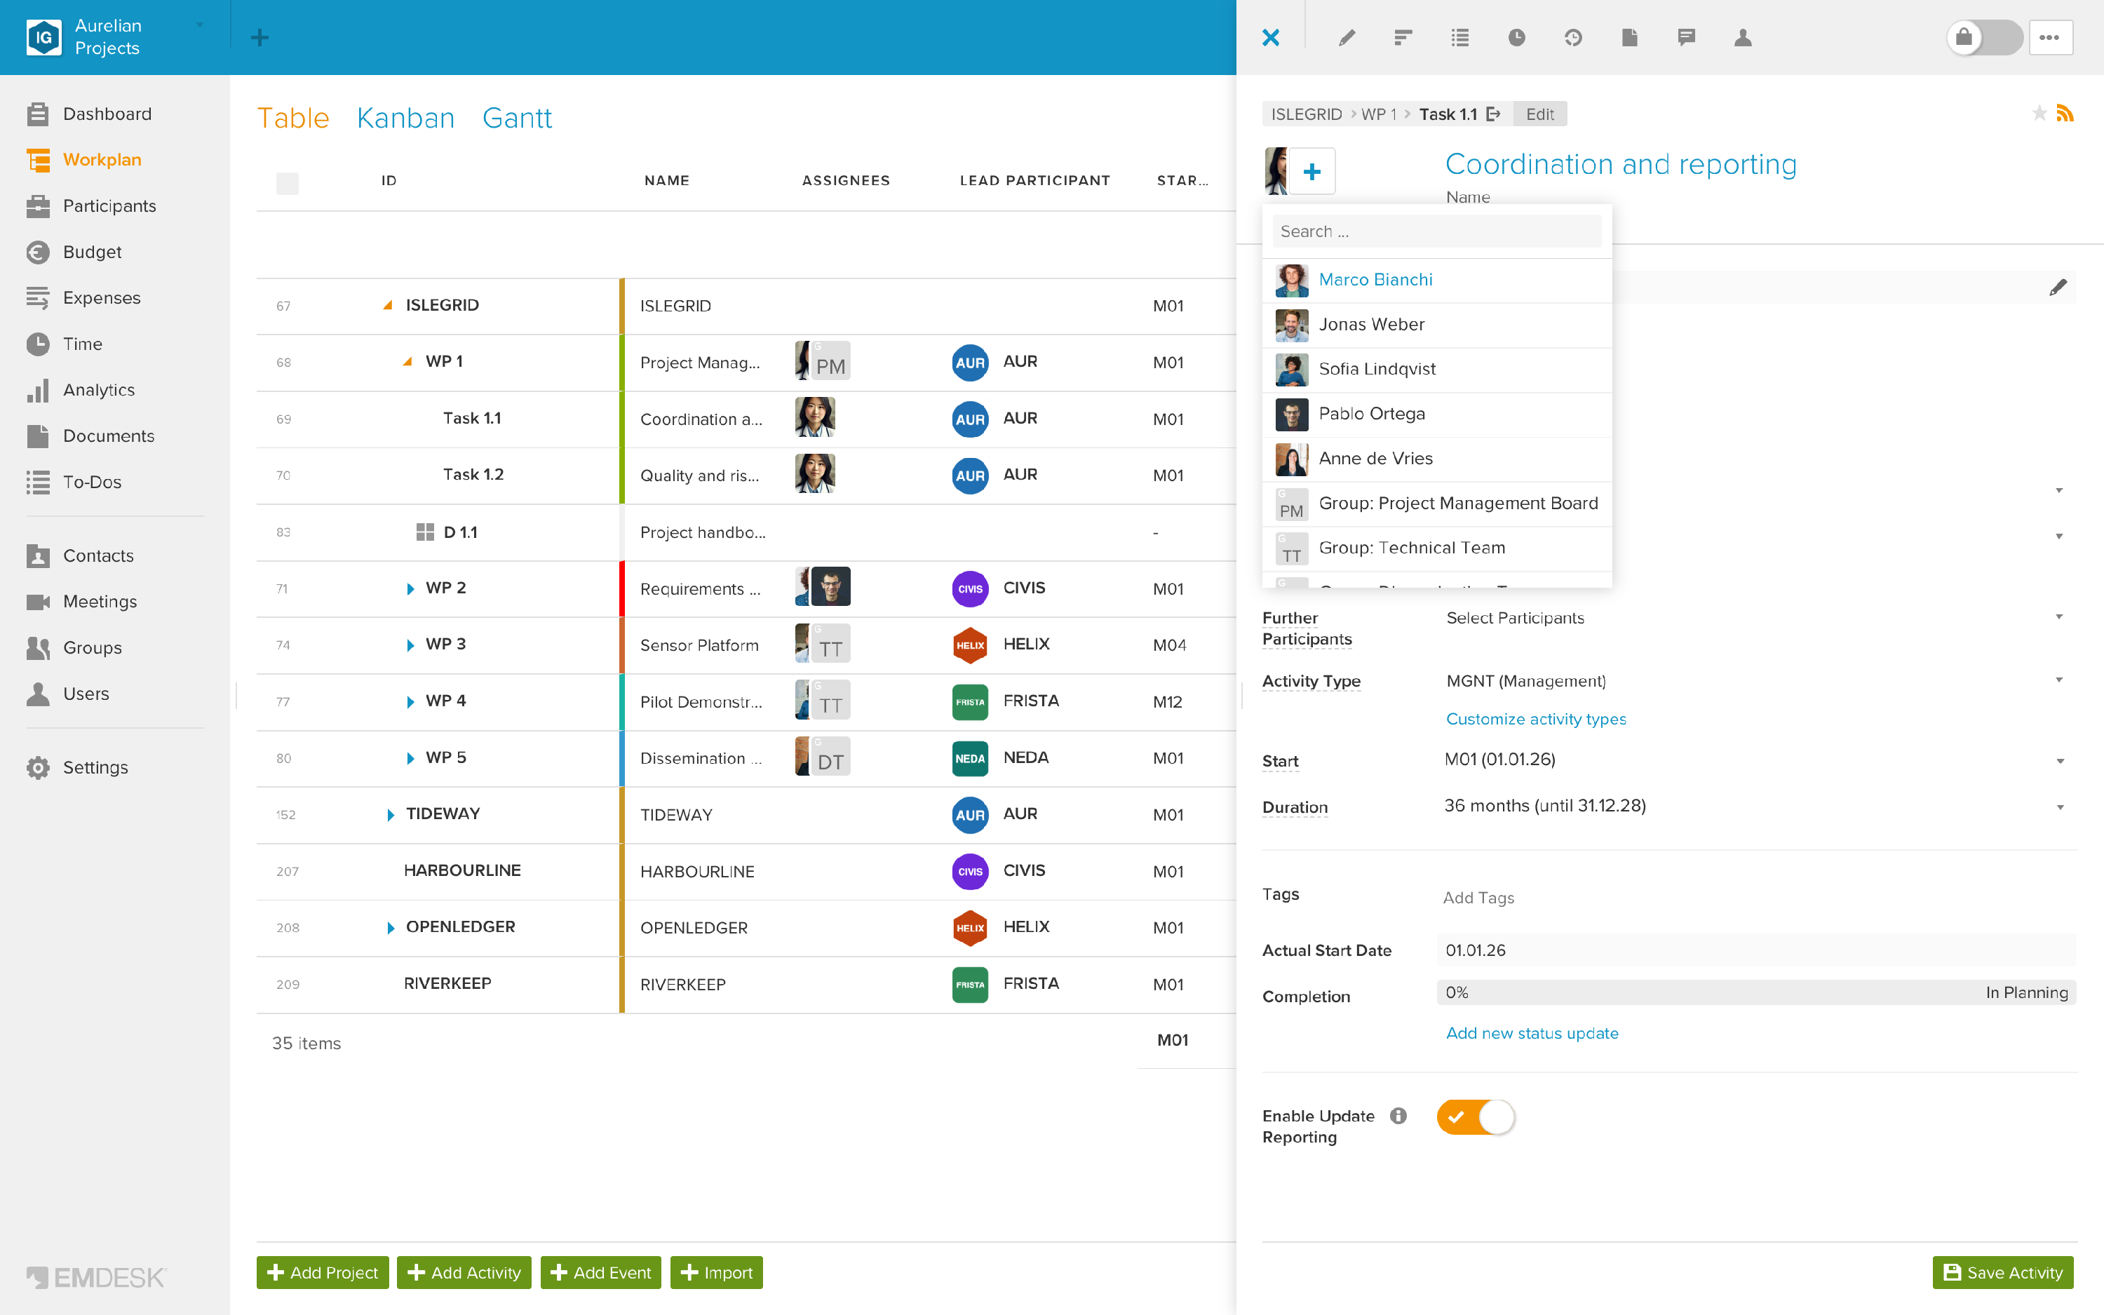This screenshot has height=1315, width=2104.
Task: Open the clock time icon in panel toolbar
Action: [x=1516, y=37]
